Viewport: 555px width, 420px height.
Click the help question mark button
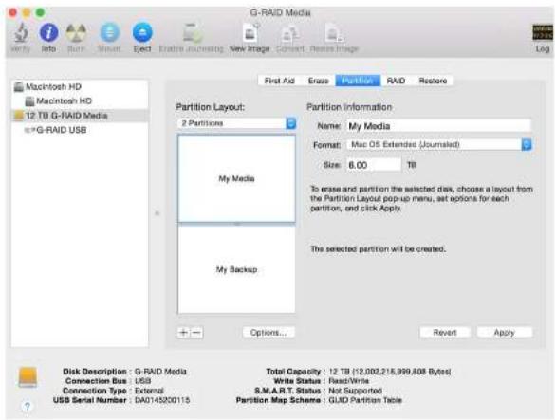(x=28, y=406)
